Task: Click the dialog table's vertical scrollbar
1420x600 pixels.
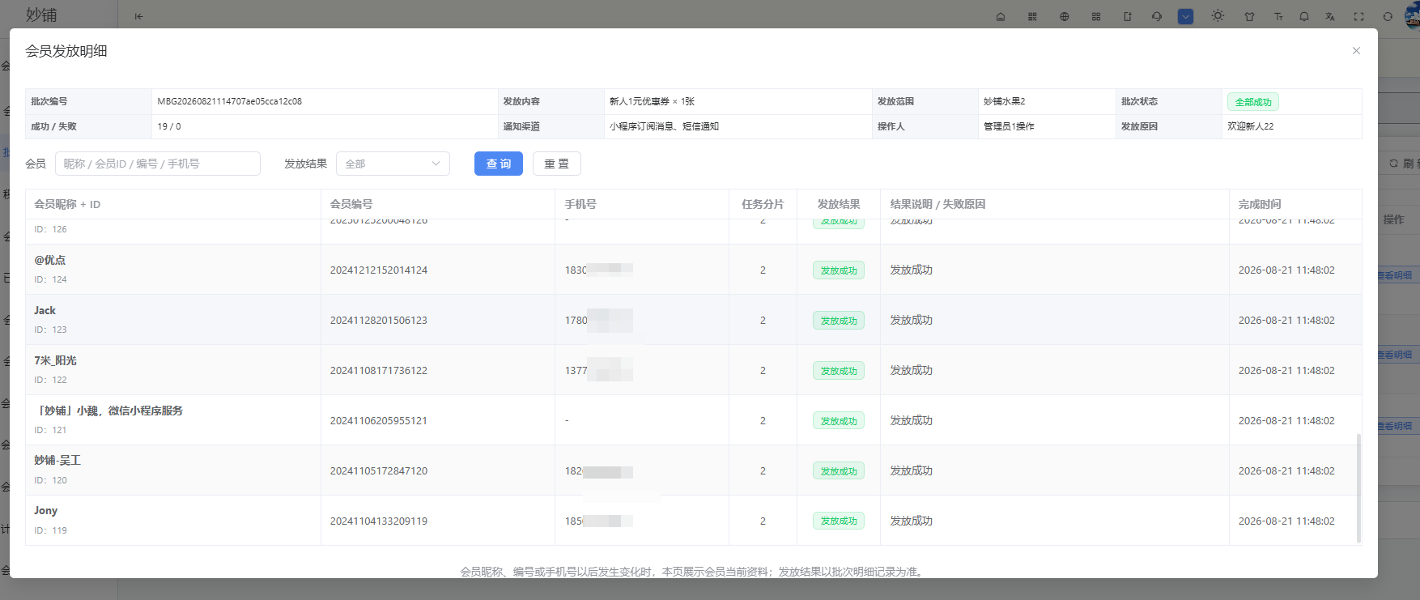Action: click(1358, 488)
